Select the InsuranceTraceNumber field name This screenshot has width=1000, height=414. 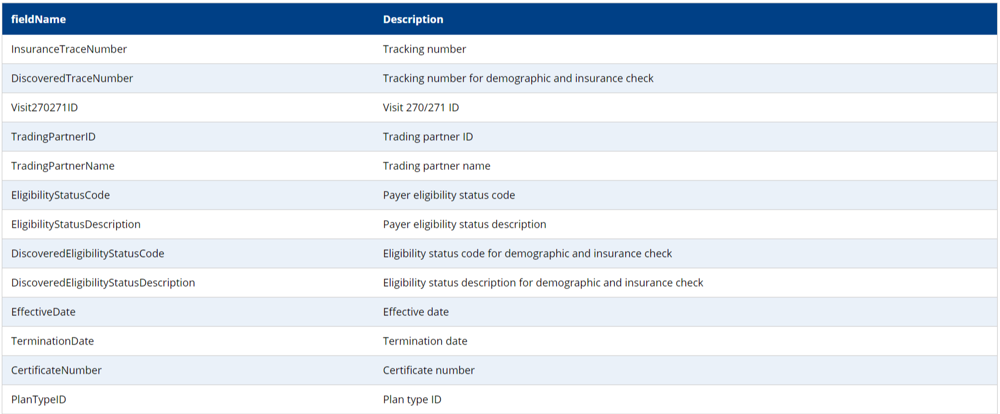[x=69, y=49]
